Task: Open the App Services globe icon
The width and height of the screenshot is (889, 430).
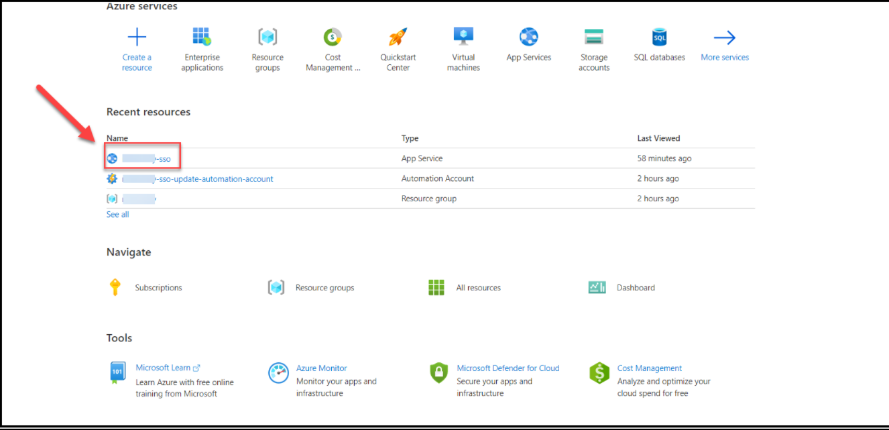Action: (x=529, y=37)
